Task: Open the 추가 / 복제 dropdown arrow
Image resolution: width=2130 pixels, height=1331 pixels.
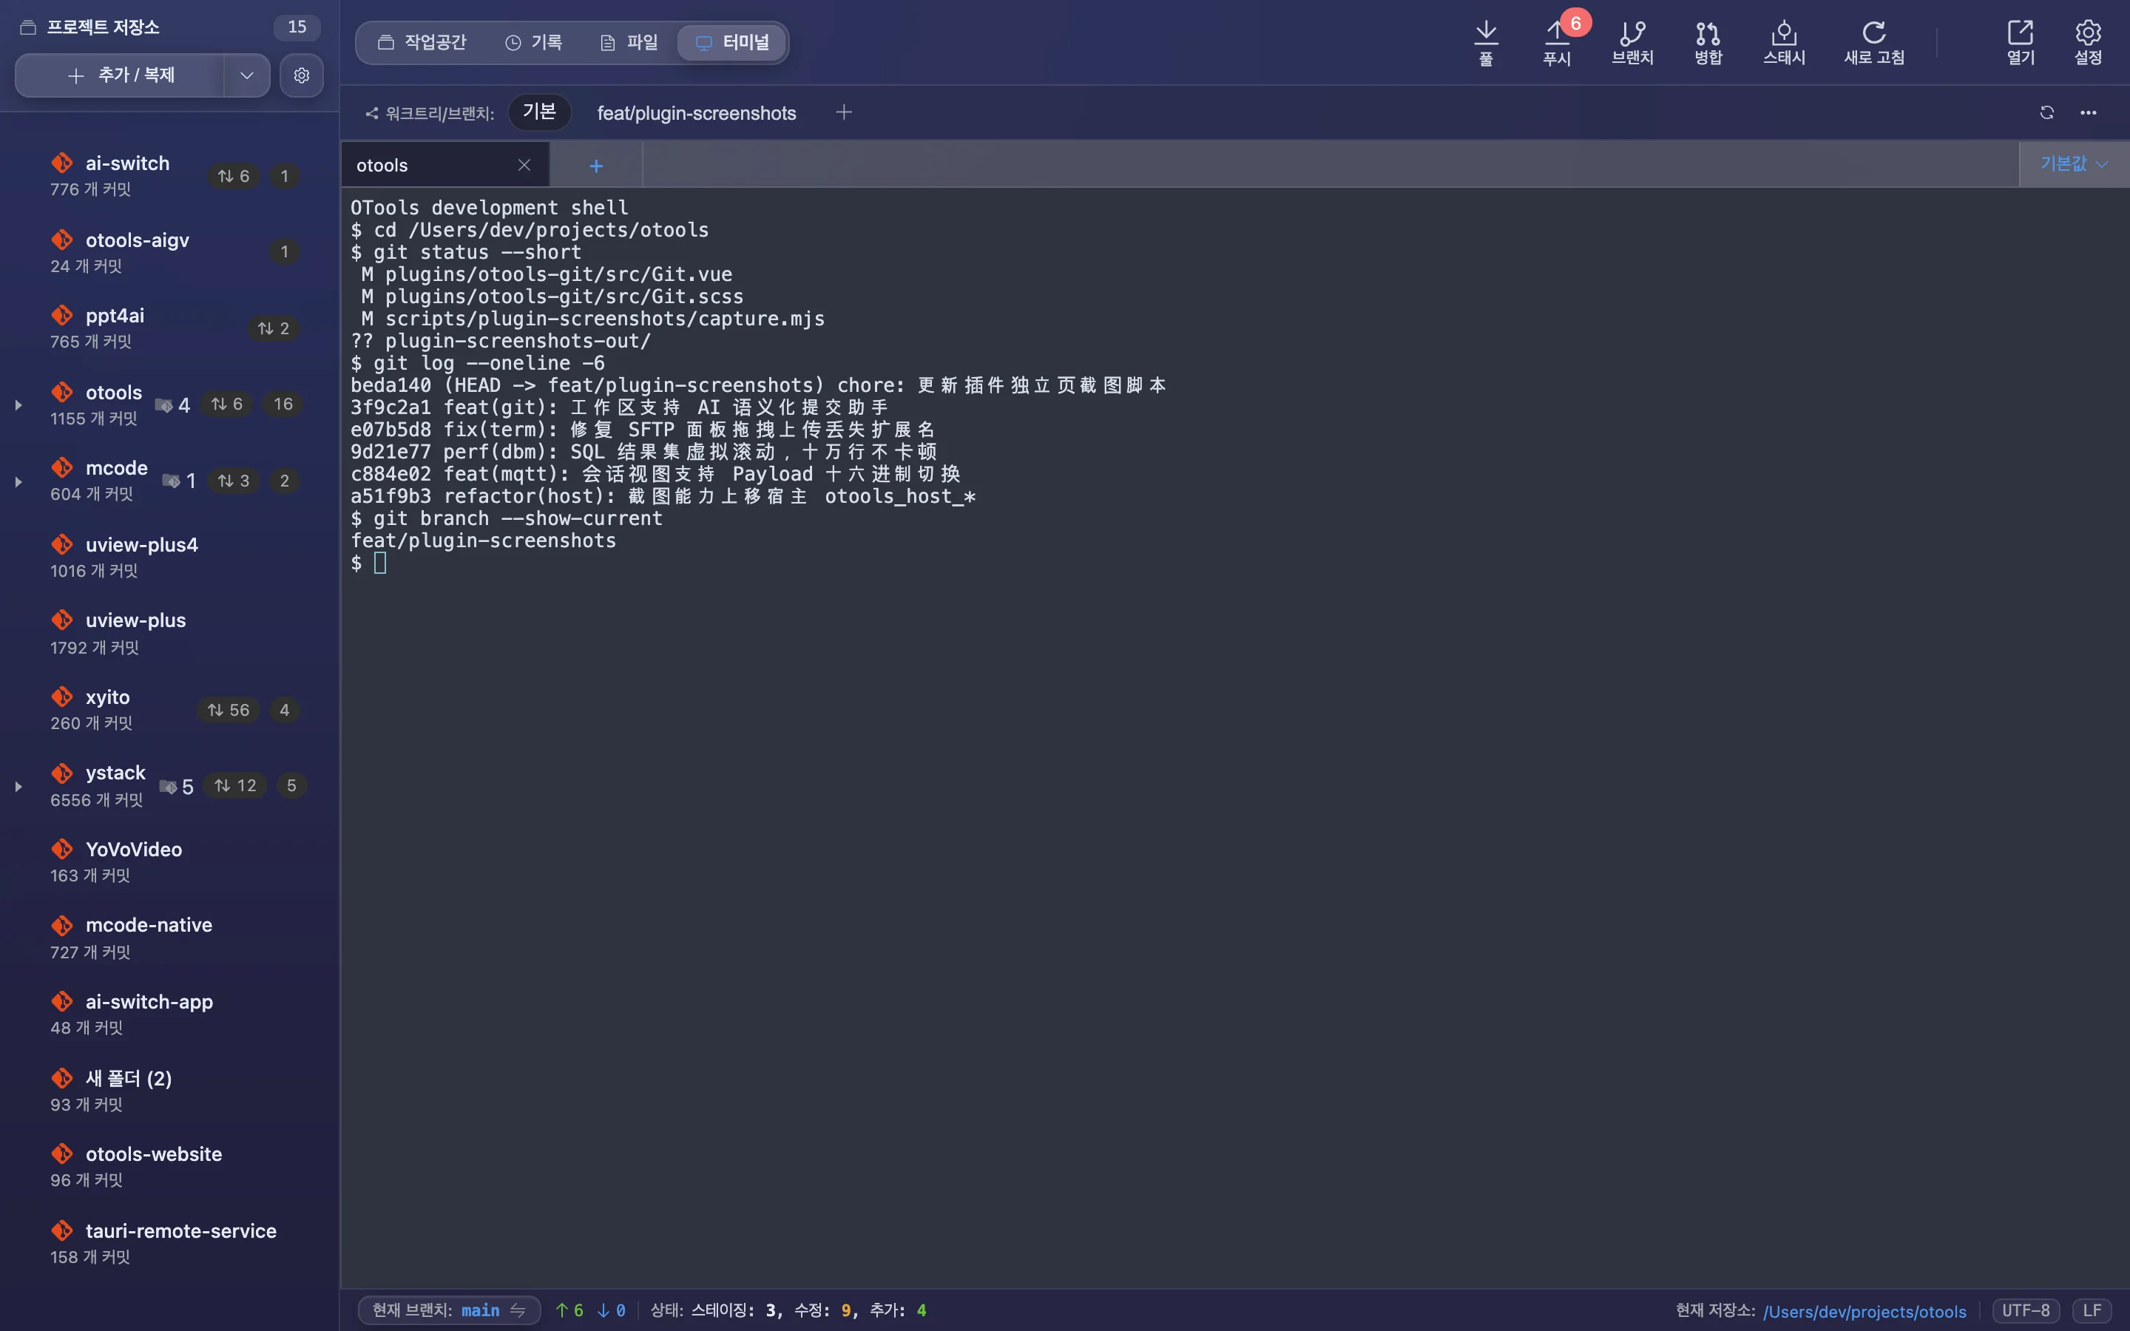Action: (246, 75)
